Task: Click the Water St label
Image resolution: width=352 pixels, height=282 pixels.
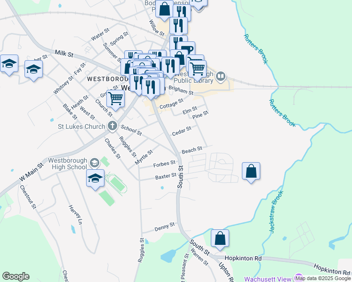Action: tap(100, 34)
